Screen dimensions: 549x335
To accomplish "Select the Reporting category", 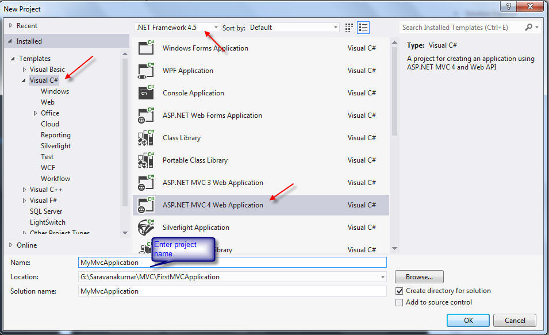I will coord(56,135).
